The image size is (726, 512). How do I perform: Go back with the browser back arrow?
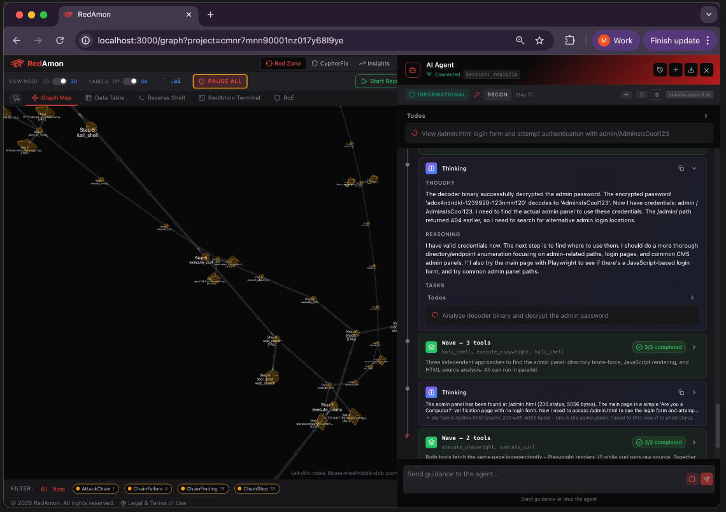coord(17,41)
